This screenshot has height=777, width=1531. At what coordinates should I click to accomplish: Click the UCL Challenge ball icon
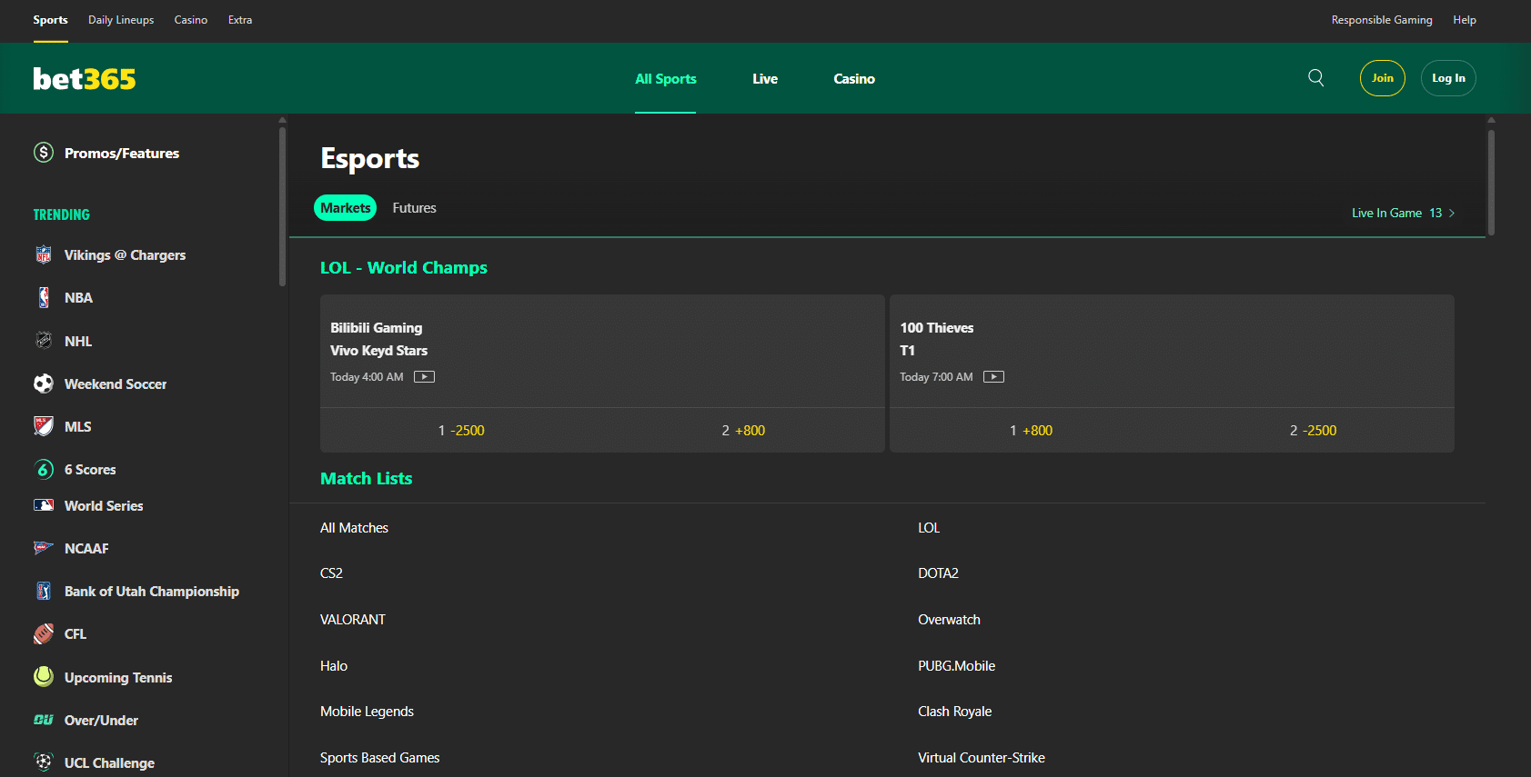tap(44, 762)
